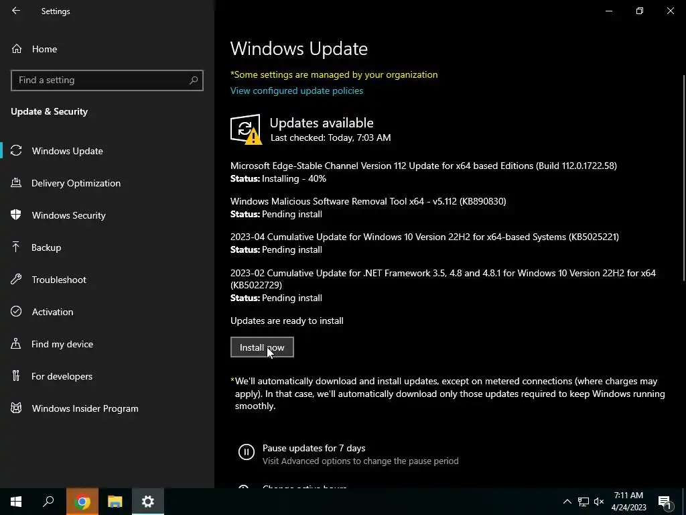Screen dimensions: 686x515
Task: Click the Microsoft Edge-Stable Channel update title
Action: pos(423,166)
